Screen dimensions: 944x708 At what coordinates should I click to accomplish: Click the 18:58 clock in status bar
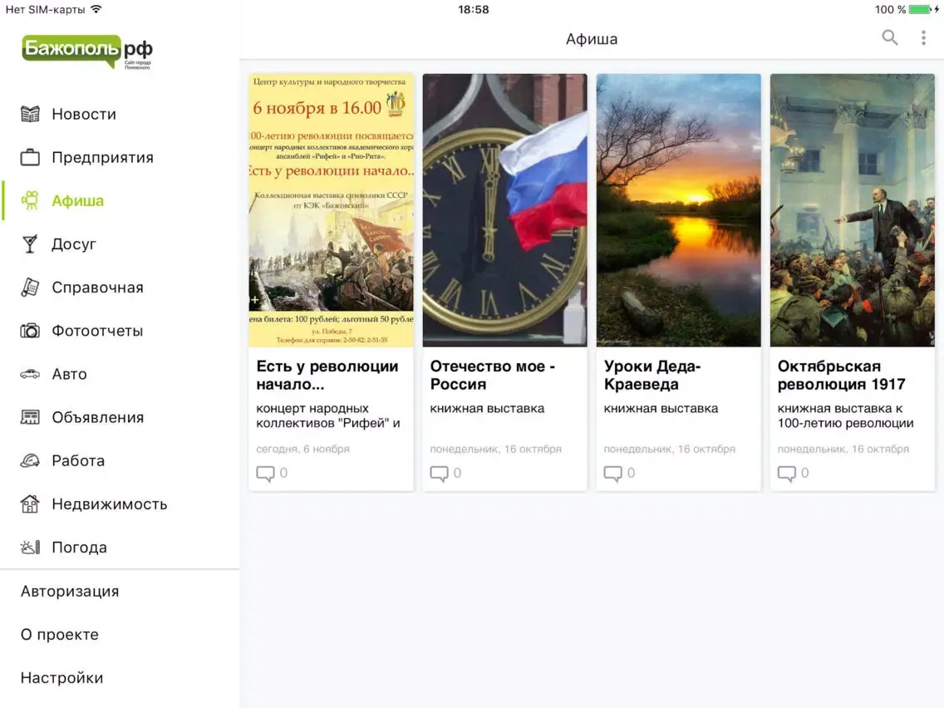(x=473, y=10)
